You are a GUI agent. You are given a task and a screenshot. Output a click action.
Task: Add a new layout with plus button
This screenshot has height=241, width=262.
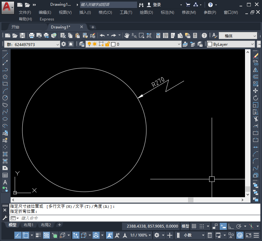(60, 225)
